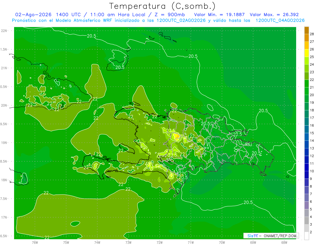Click legend value "23"

click(x=312, y=72)
